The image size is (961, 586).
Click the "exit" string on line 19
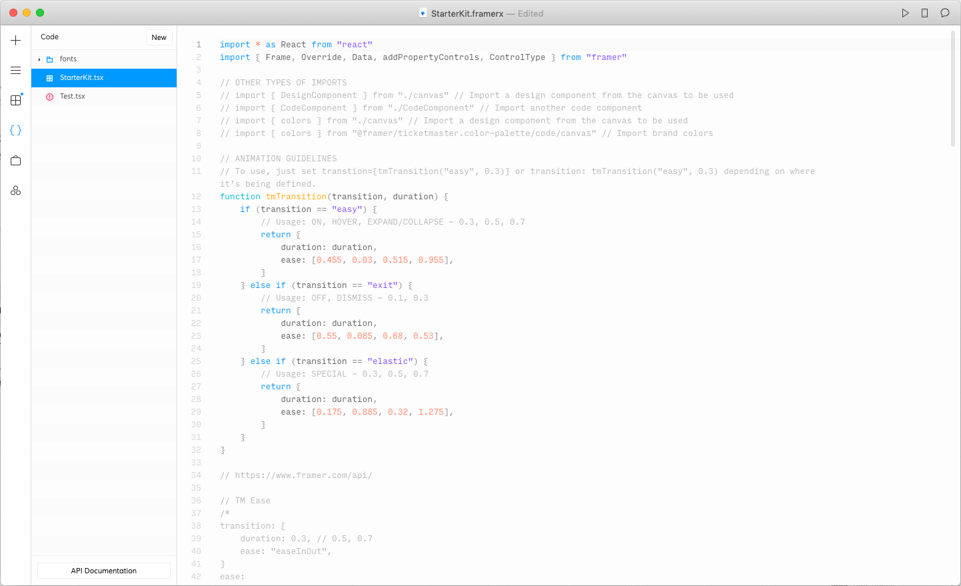383,285
